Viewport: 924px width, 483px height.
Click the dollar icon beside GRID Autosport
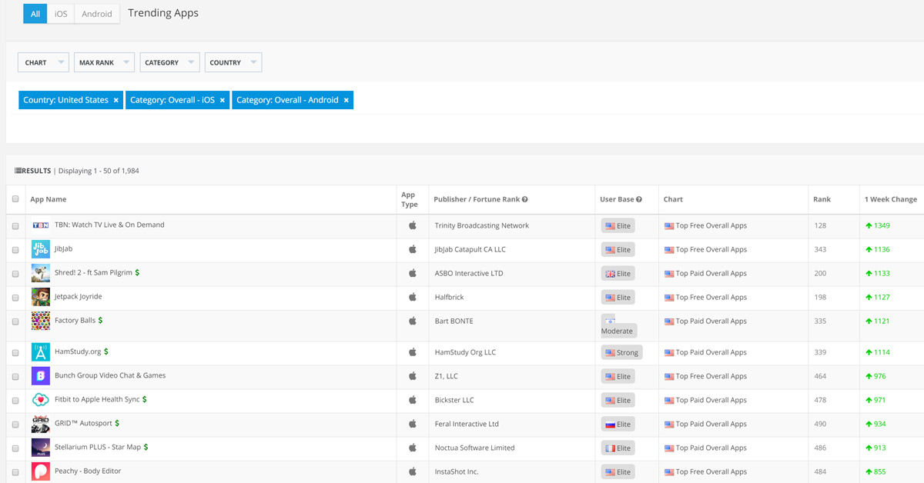point(117,424)
